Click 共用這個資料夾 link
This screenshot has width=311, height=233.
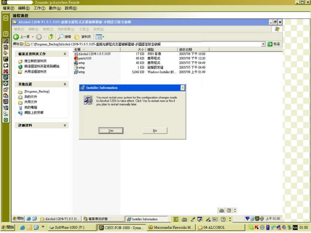(x=35, y=72)
